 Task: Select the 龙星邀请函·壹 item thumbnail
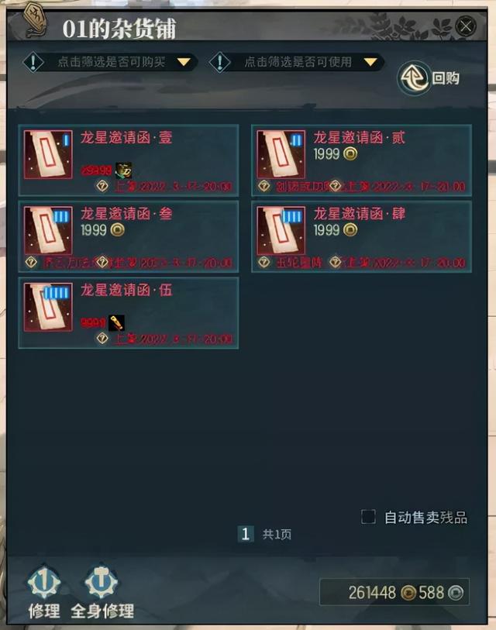point(48,154)
